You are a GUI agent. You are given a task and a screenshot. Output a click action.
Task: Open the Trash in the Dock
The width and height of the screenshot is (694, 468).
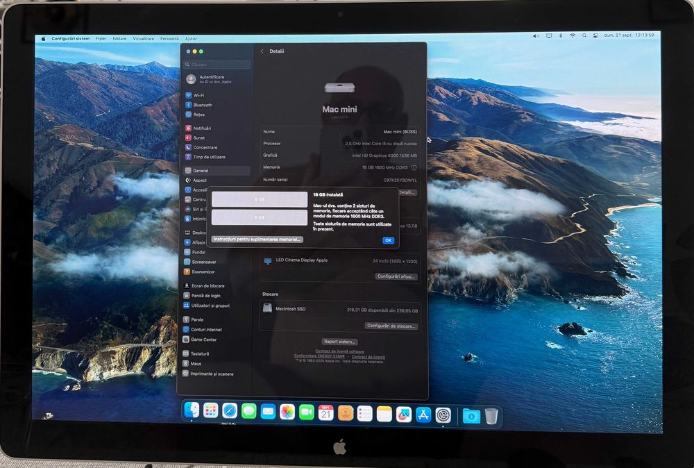[491, 416]
